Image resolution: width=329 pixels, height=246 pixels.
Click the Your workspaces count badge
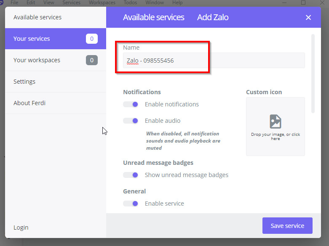click(92, 60)
